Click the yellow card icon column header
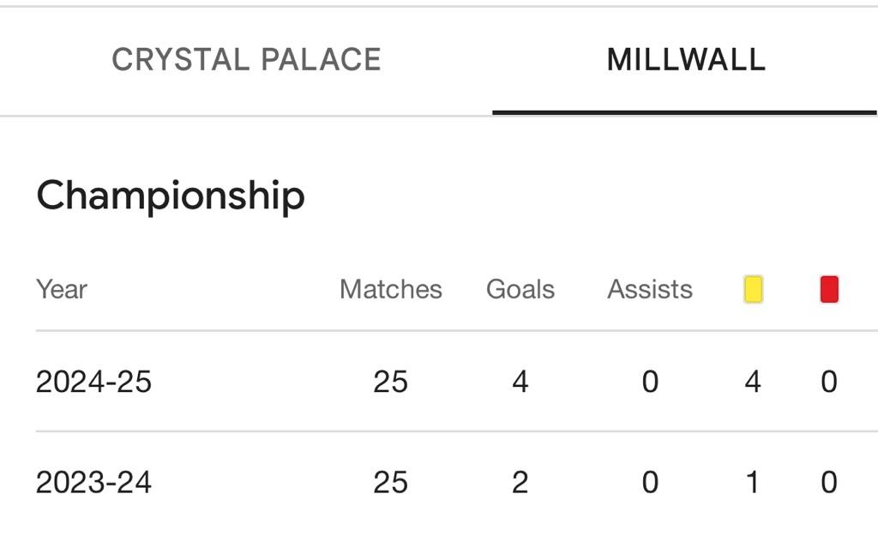 coord(753,290)
